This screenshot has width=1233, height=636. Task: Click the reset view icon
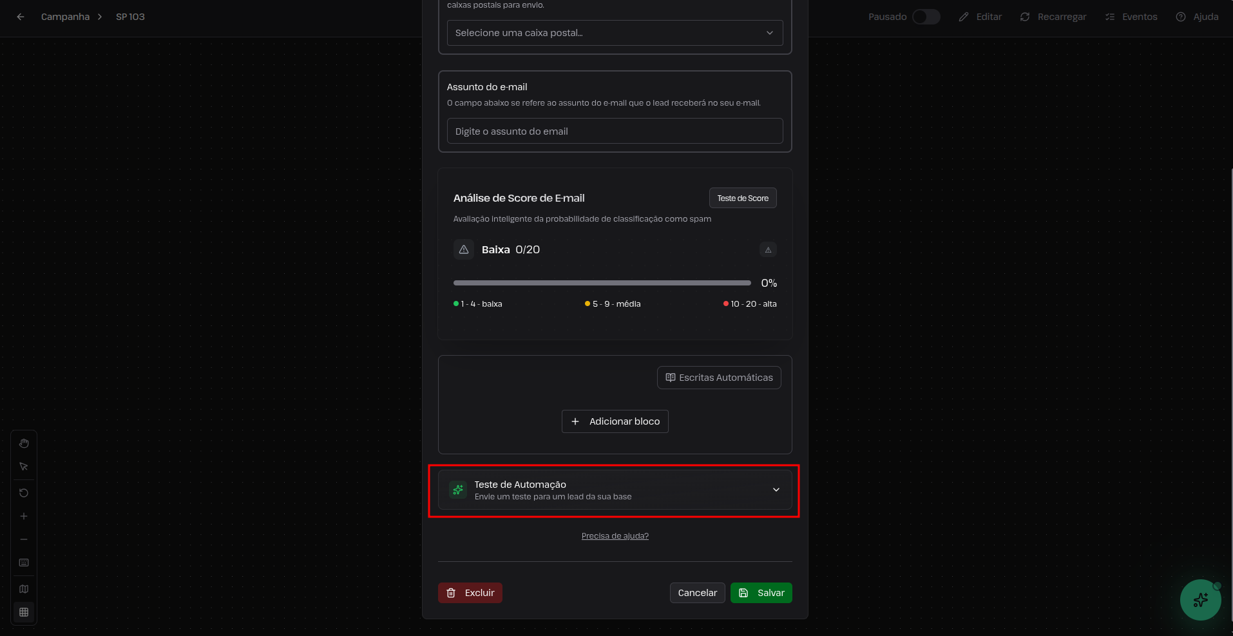click(x=24, y=493)
